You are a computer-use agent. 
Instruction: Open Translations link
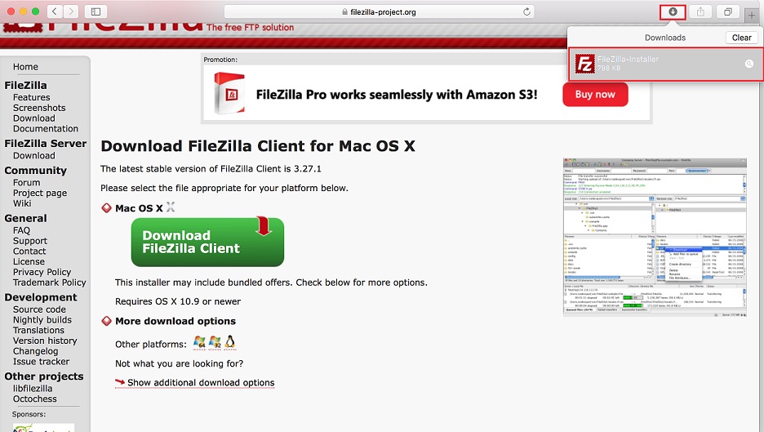pyautogui.click(x=38, y=330)
